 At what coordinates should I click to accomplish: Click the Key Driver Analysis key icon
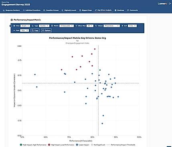(96, 10)
